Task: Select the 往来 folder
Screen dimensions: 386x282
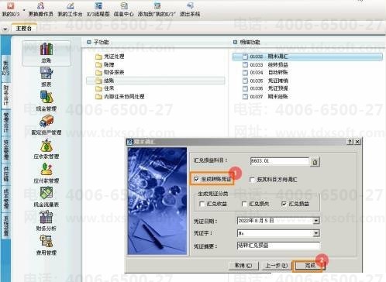Action: click(105, 88)
